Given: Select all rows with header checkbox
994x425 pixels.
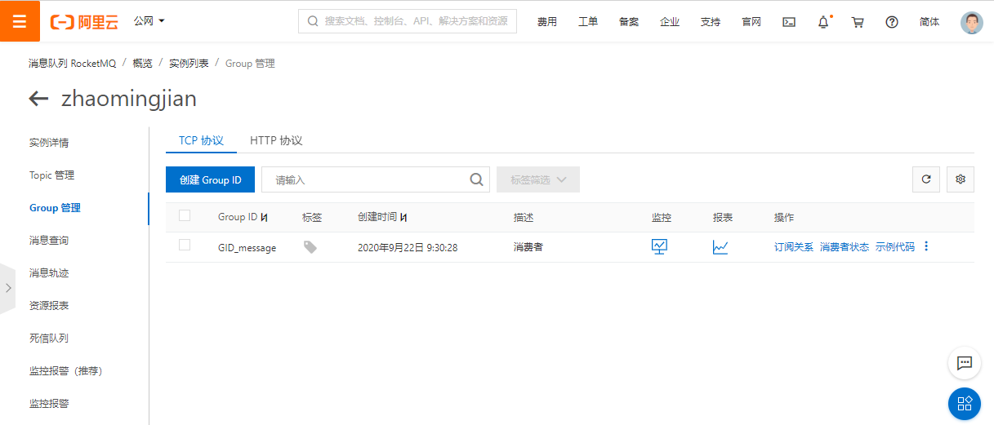Looking at the screenshot, I should click(x=185, y=215).
